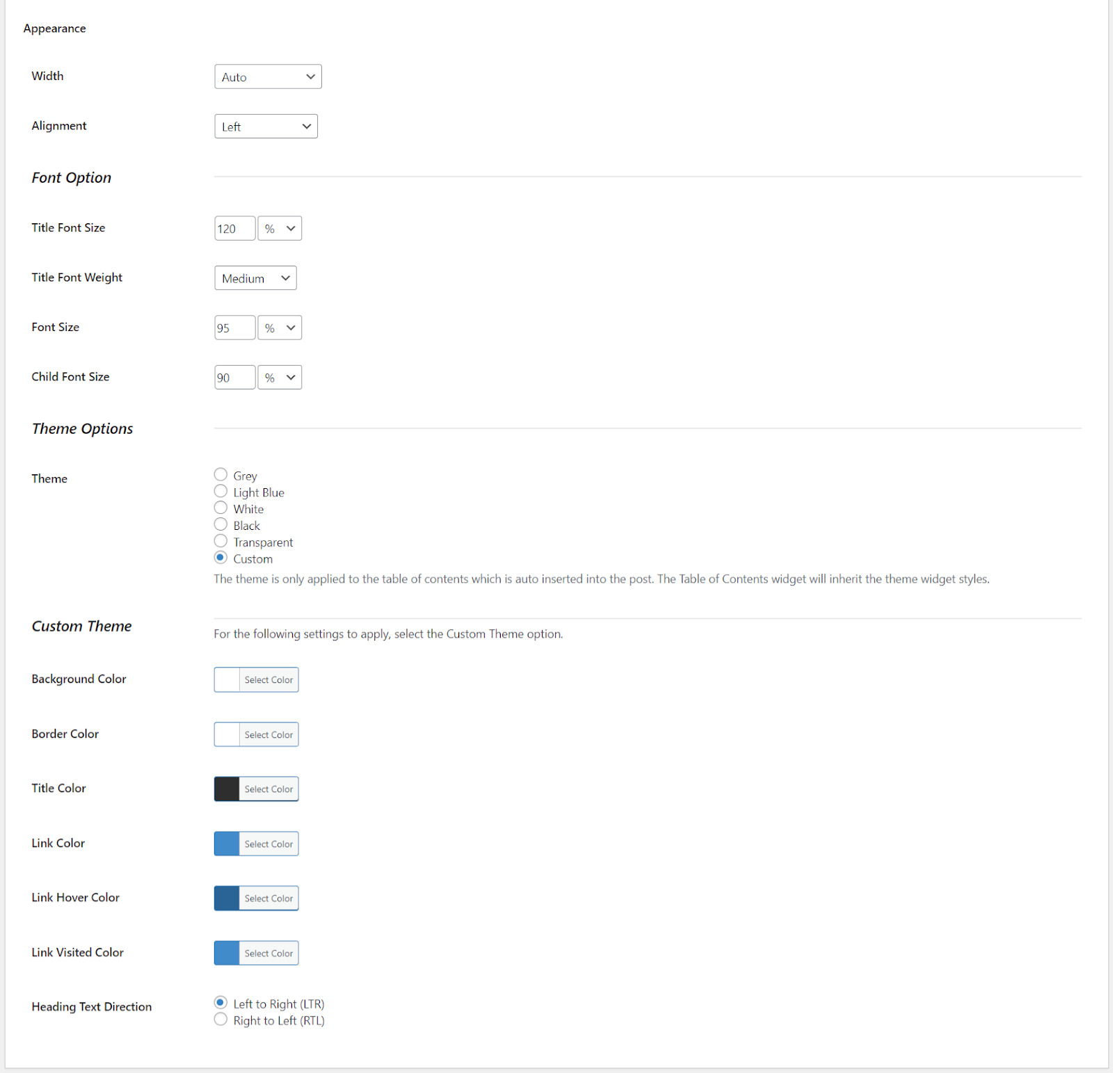Screen dimensions: 1113x1073
Task: Open the Link Hover Color swatch
Action: [227, 898]
